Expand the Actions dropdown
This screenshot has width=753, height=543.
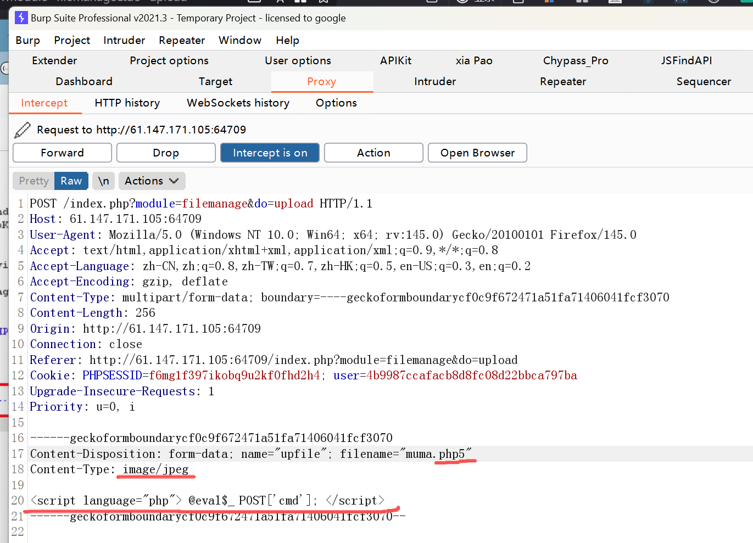point(152,181)
